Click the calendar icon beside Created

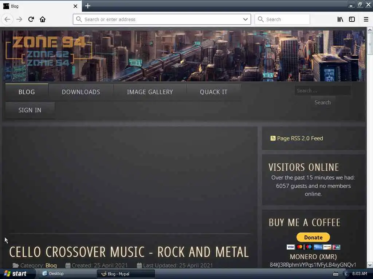click(68, 266)
